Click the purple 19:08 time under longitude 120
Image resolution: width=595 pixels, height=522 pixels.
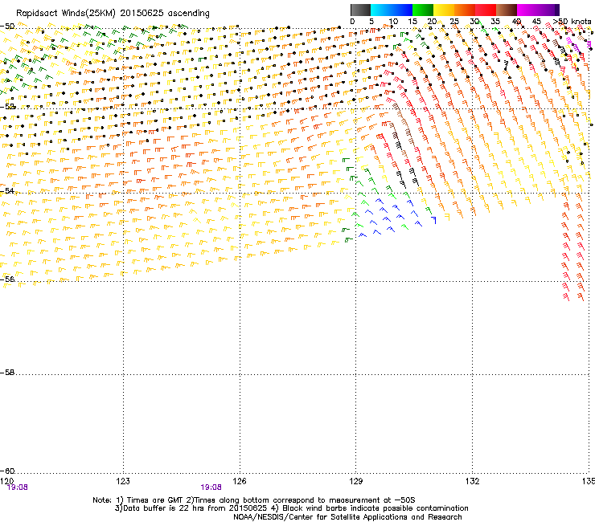(x=18, y=487)
